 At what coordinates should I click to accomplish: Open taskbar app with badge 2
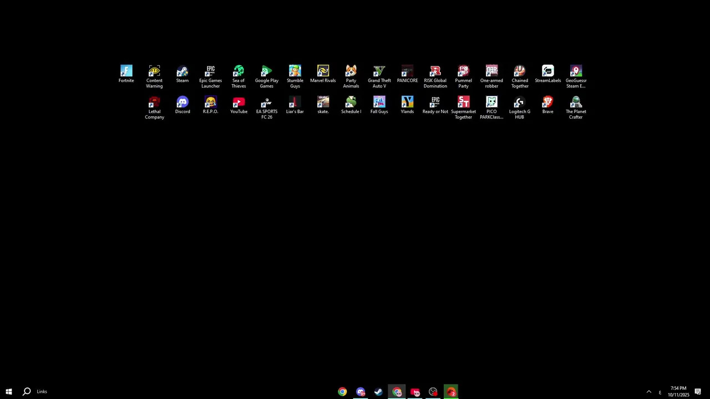451,392
